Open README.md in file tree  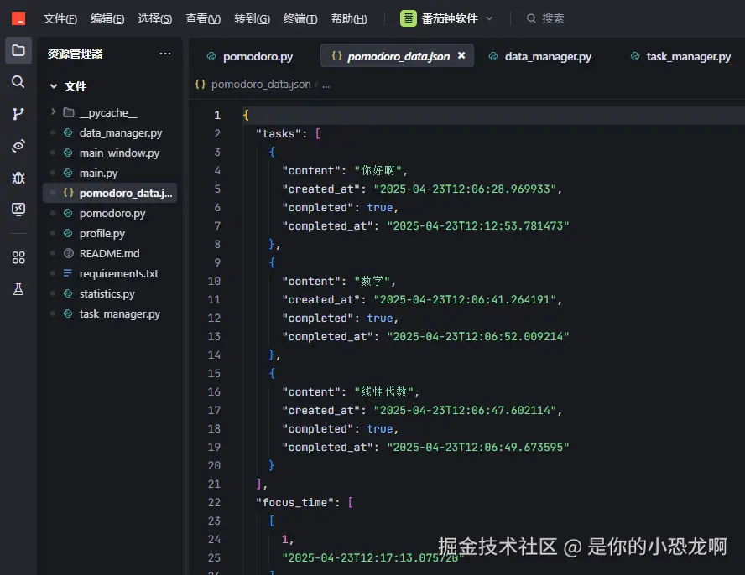(x=110, y=253)
